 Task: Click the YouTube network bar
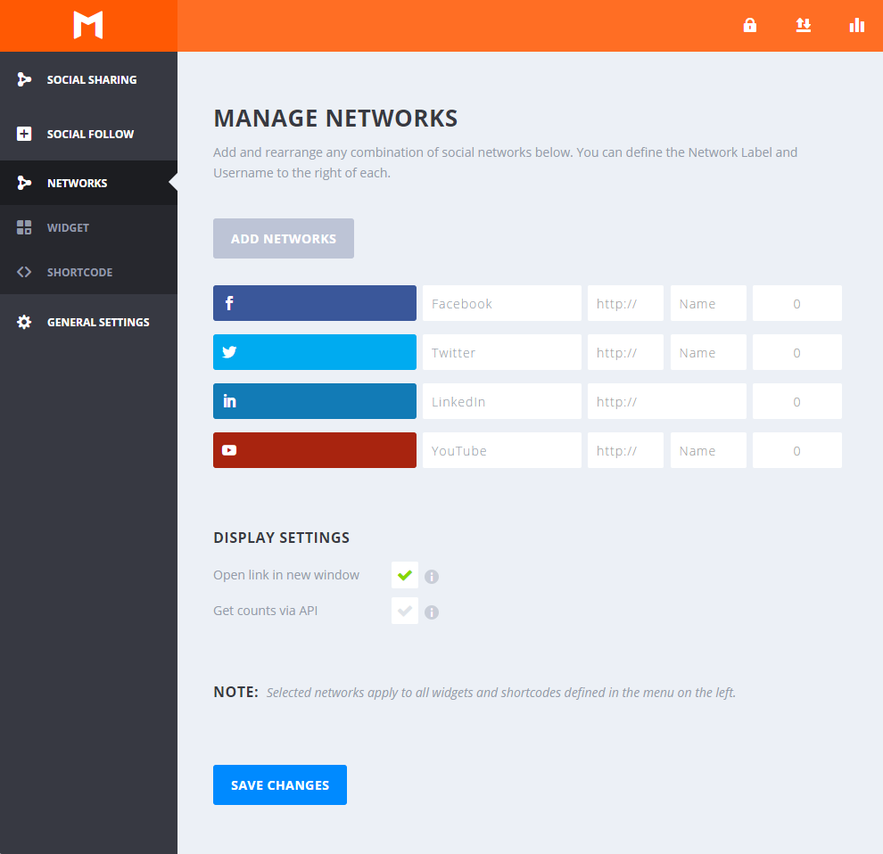pos(314,450)
